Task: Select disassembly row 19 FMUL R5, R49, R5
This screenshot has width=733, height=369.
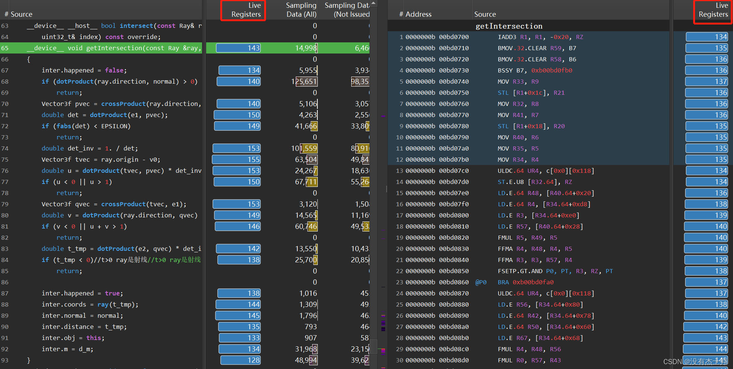Action: 528,237
